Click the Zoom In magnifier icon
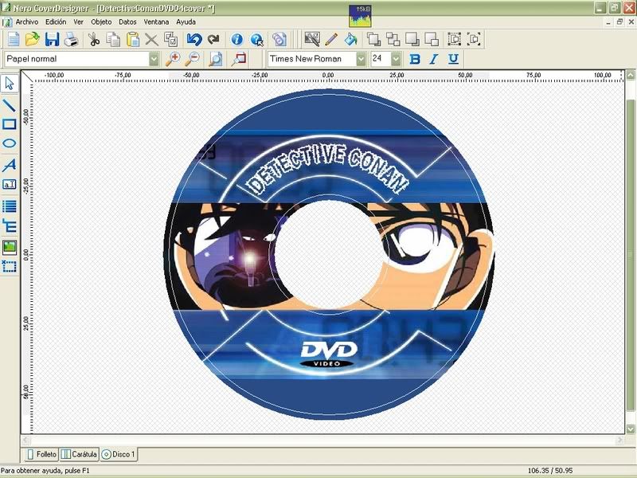 [173, 59]
